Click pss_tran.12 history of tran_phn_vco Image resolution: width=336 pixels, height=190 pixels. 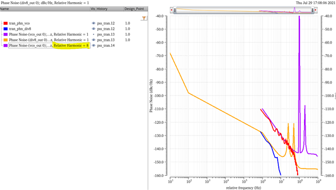point(106,23)
